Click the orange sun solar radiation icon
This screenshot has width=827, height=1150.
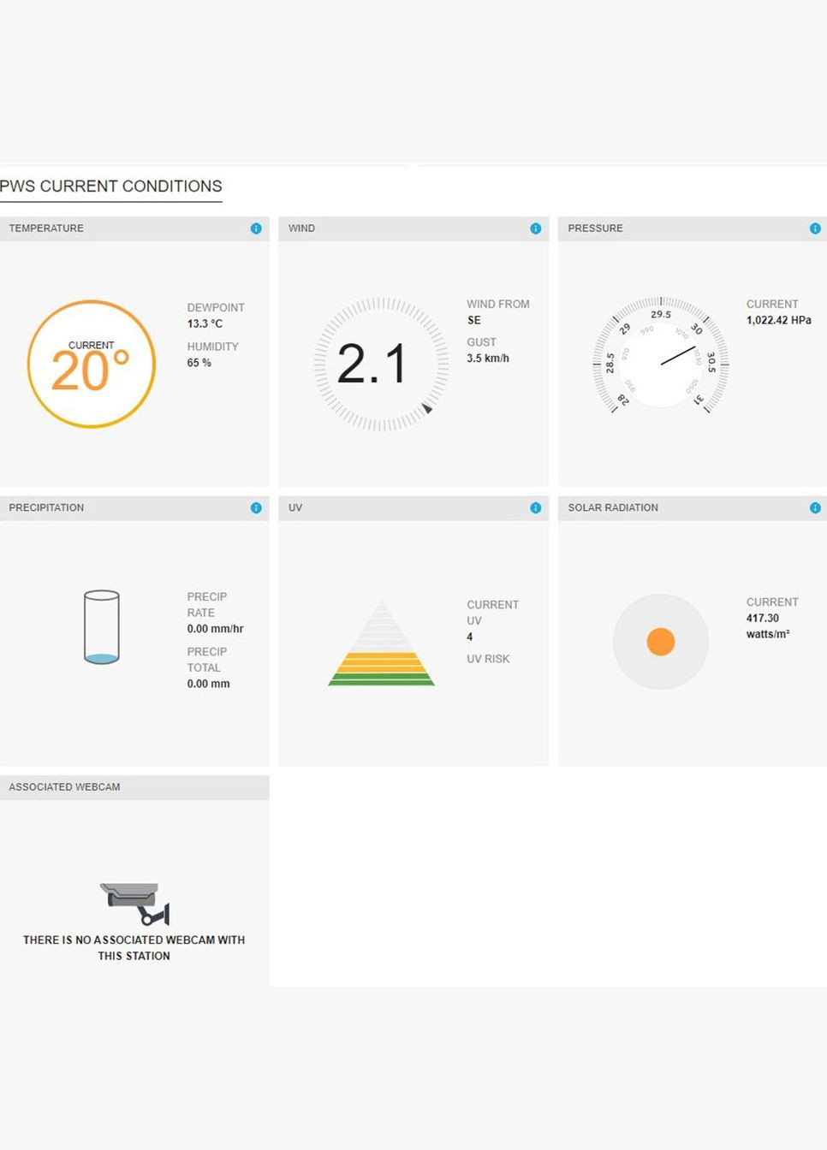[661, 642]
